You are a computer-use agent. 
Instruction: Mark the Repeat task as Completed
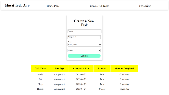124,89
